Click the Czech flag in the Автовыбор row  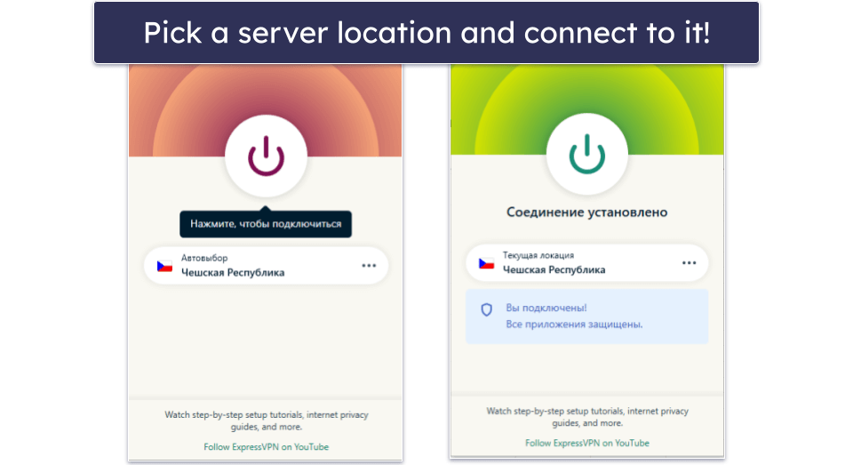165,266
